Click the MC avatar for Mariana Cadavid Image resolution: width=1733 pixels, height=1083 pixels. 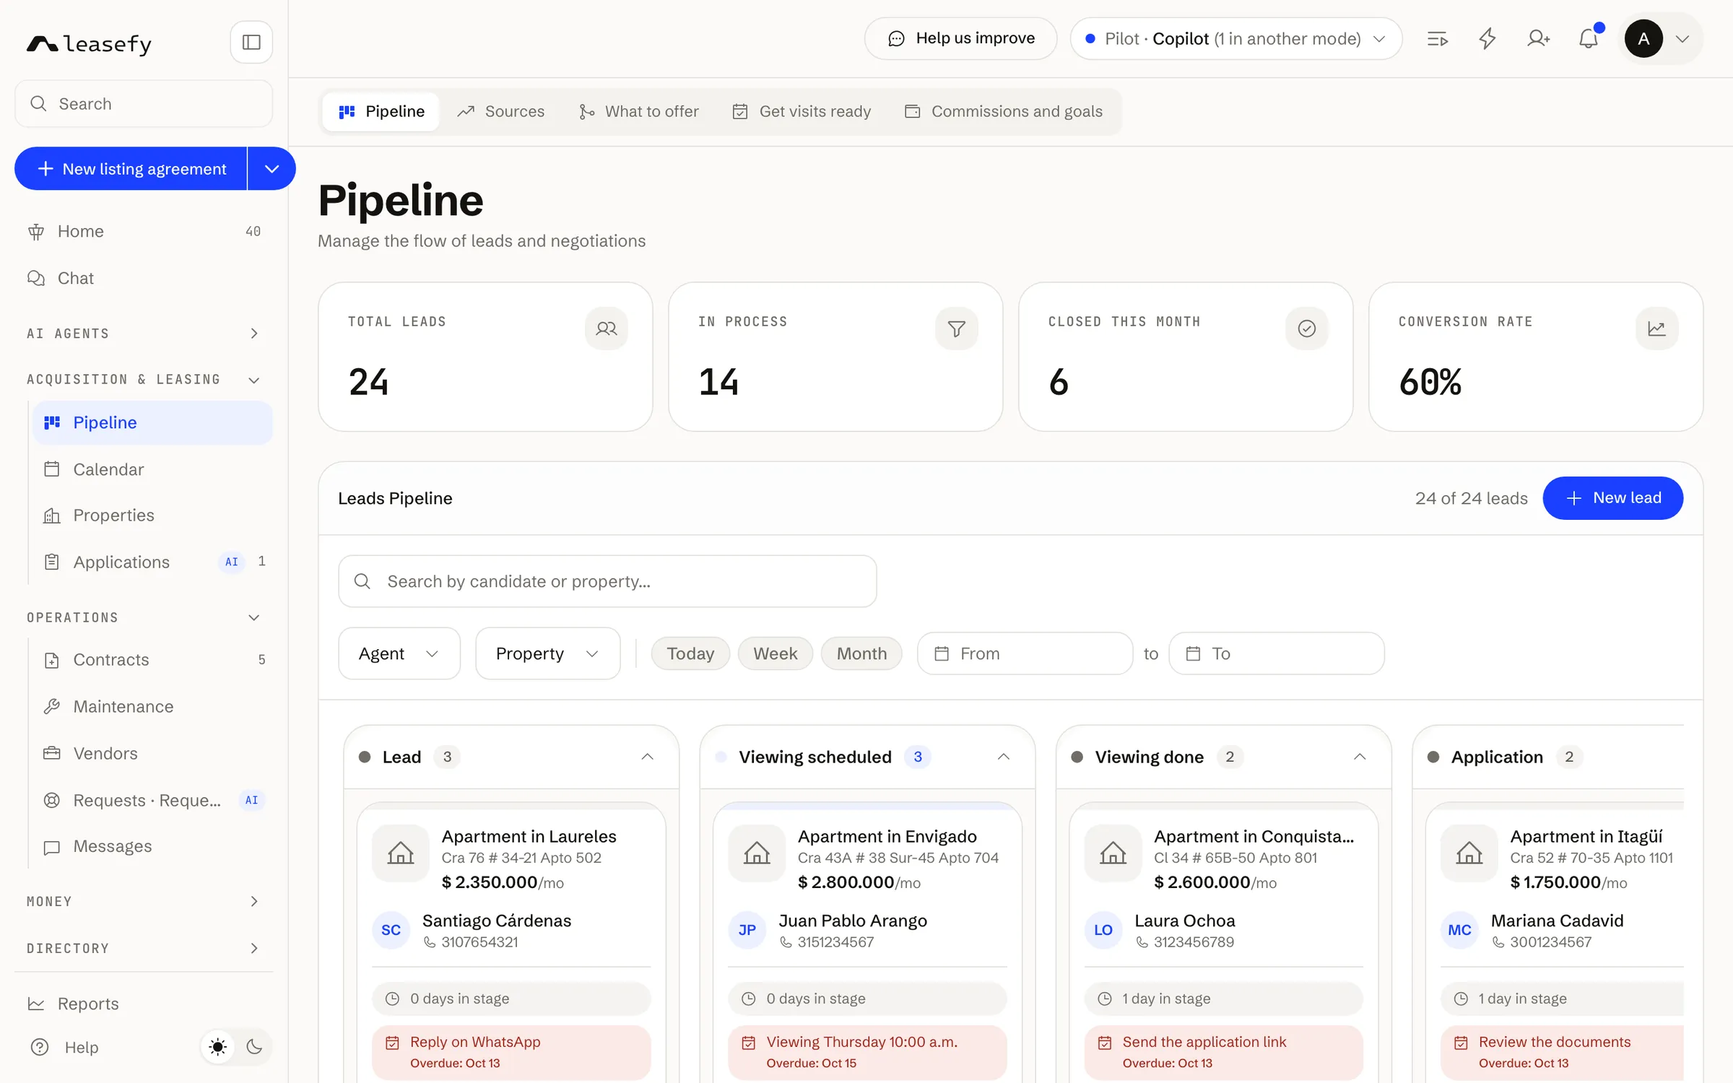(1459, 930)
